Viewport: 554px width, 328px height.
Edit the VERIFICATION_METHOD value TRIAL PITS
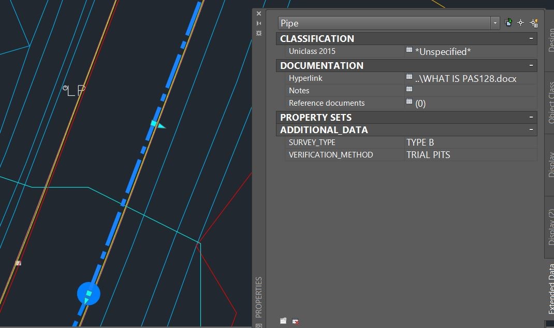[428, 155]
